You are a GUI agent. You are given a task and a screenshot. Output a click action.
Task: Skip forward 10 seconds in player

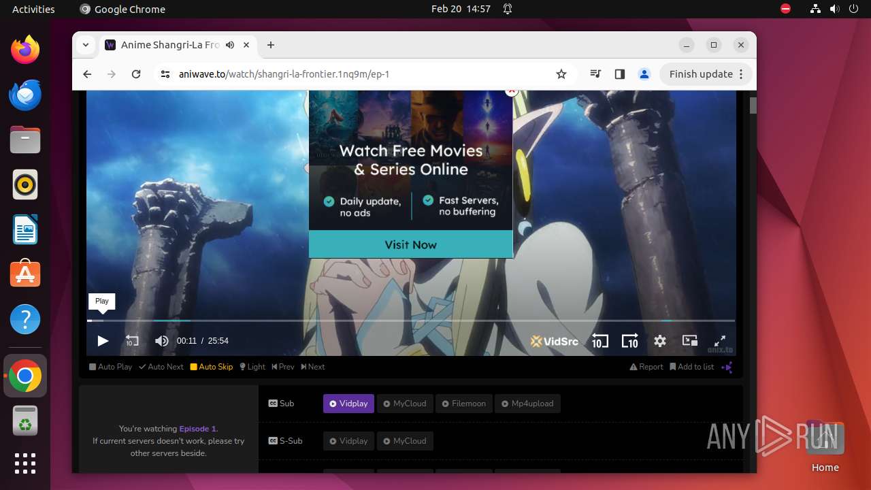pyautogui.click(x=630, y=341)
